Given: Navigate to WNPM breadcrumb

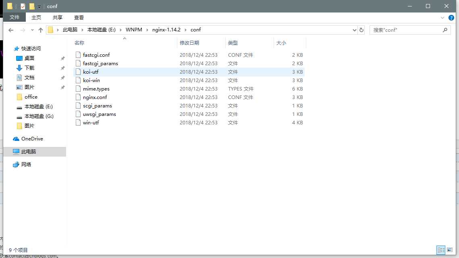Looking at the screenshot, I should (134, 29).
